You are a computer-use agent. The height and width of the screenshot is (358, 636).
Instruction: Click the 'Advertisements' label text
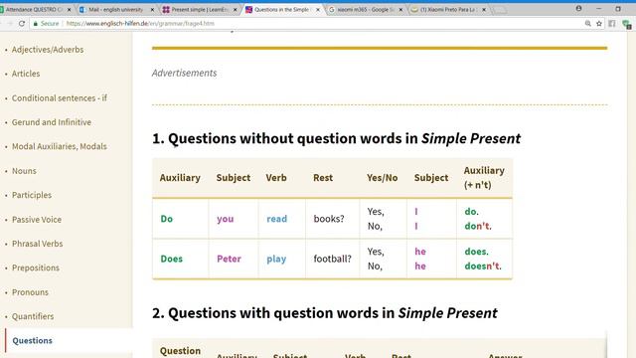(184, 73)
